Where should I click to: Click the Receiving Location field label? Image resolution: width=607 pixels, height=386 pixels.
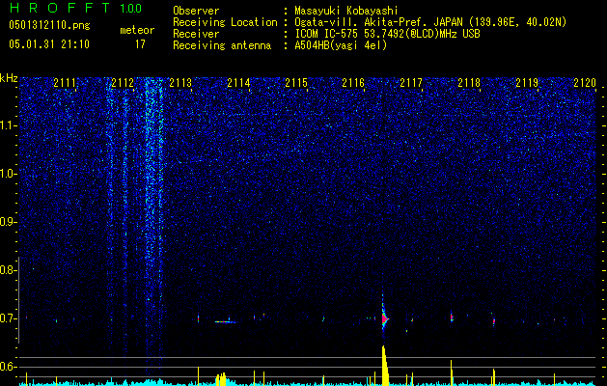[x=225, y=22]
